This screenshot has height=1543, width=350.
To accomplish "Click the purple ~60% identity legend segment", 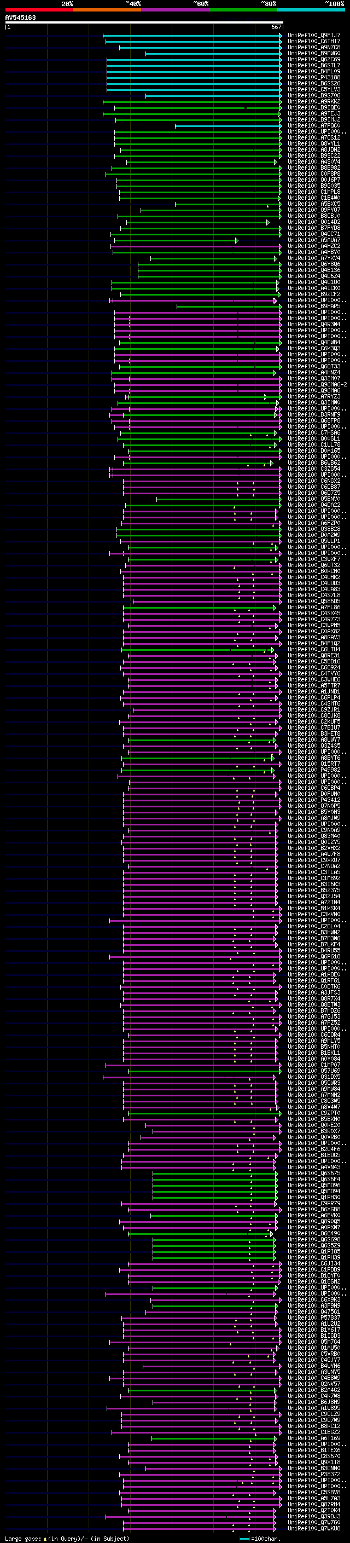I will pos(176,10).
